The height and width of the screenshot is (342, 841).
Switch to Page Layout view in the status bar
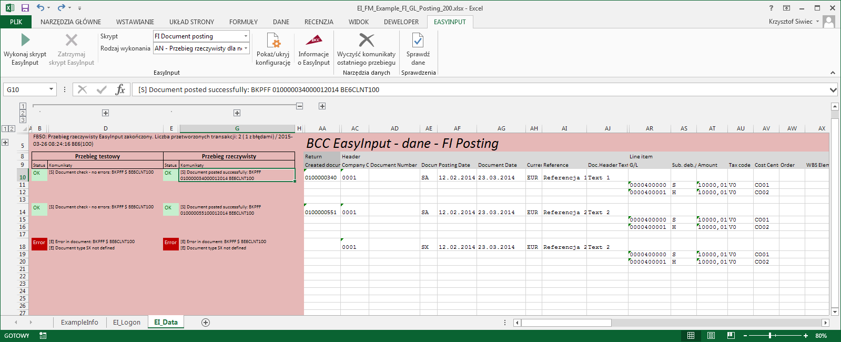coord(711,336)
